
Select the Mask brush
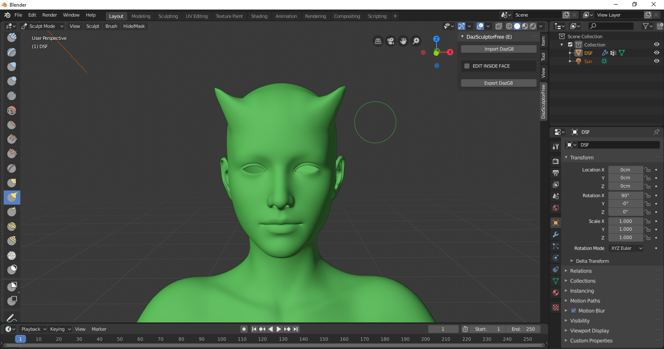coord(12,270)
